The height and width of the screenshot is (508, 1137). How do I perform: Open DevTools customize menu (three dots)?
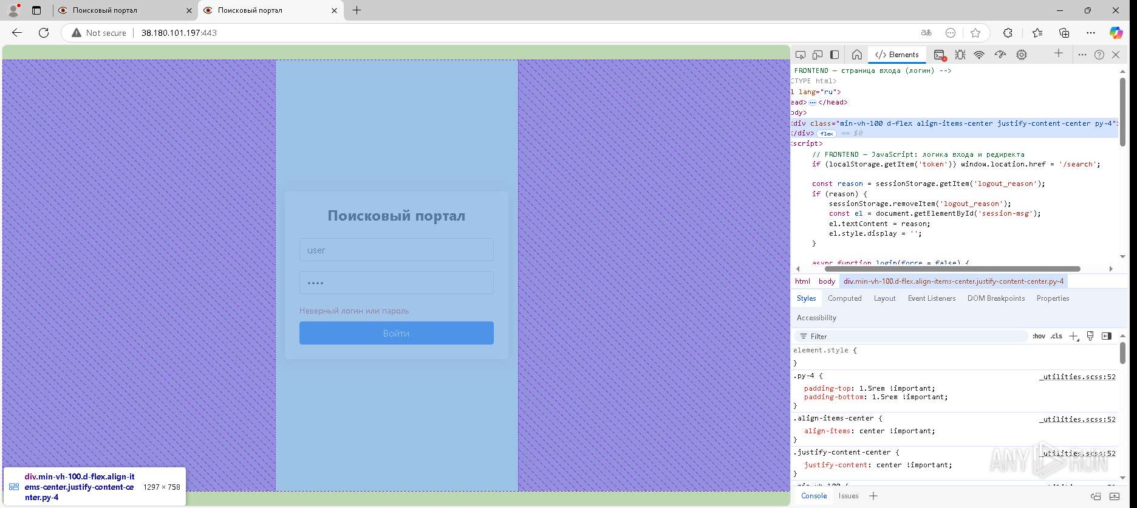tap(1082, 55)
